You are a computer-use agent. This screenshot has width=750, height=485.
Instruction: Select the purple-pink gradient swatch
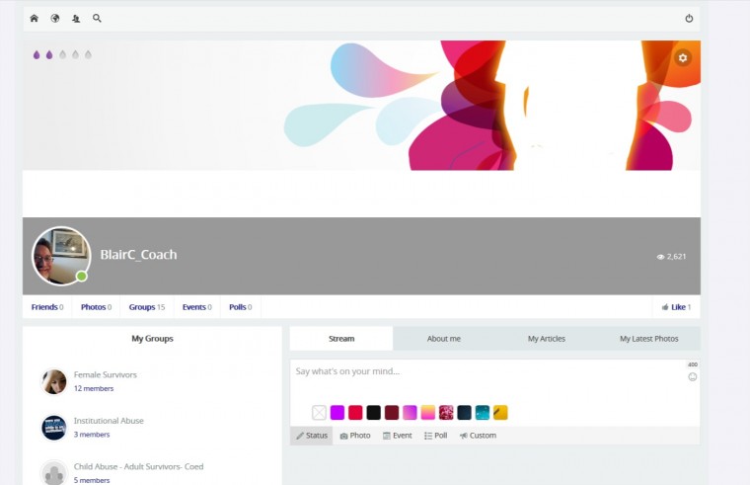point(410,412)
